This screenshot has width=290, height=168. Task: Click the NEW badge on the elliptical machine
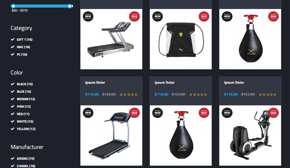[227, 113]
